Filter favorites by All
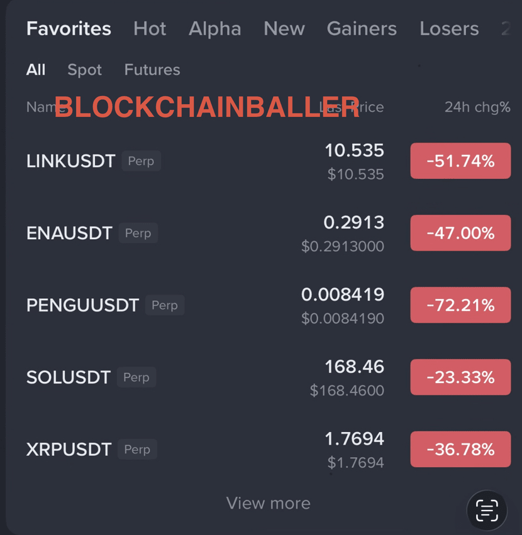 tap(36, 70)
